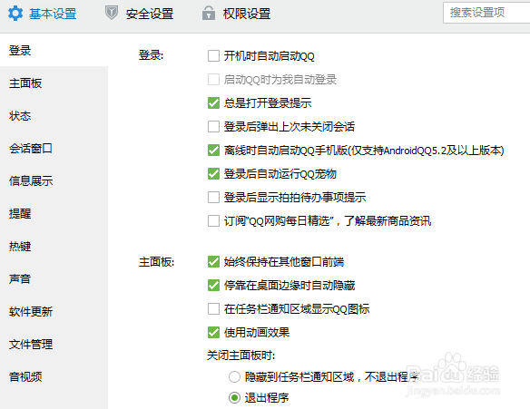This screenshot has width=530, height=409.
Task: Uncheck 总是打开登录提示
Action: tap(213, 103)
